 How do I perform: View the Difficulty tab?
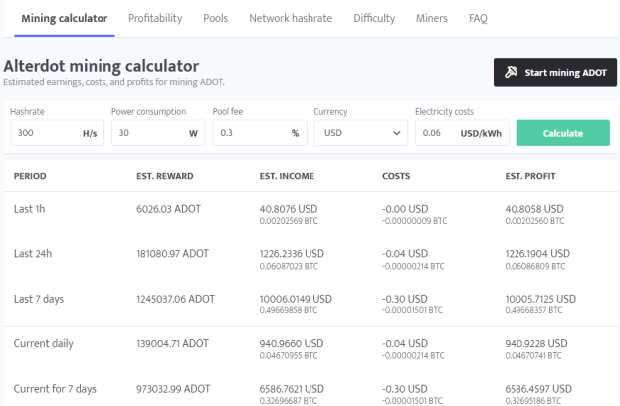[x=374, y=18]
